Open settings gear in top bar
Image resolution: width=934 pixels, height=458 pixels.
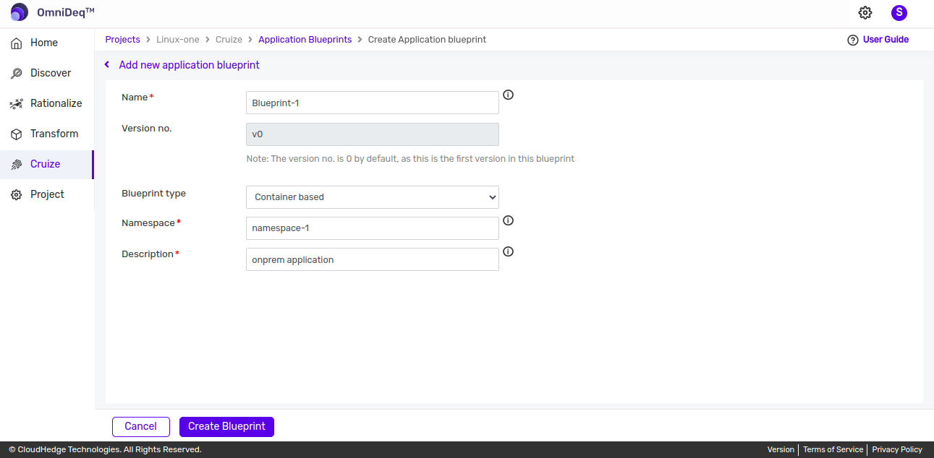865,12
